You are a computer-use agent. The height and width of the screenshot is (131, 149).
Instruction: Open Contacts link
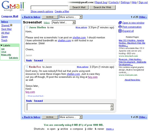(x=114, y=2)
